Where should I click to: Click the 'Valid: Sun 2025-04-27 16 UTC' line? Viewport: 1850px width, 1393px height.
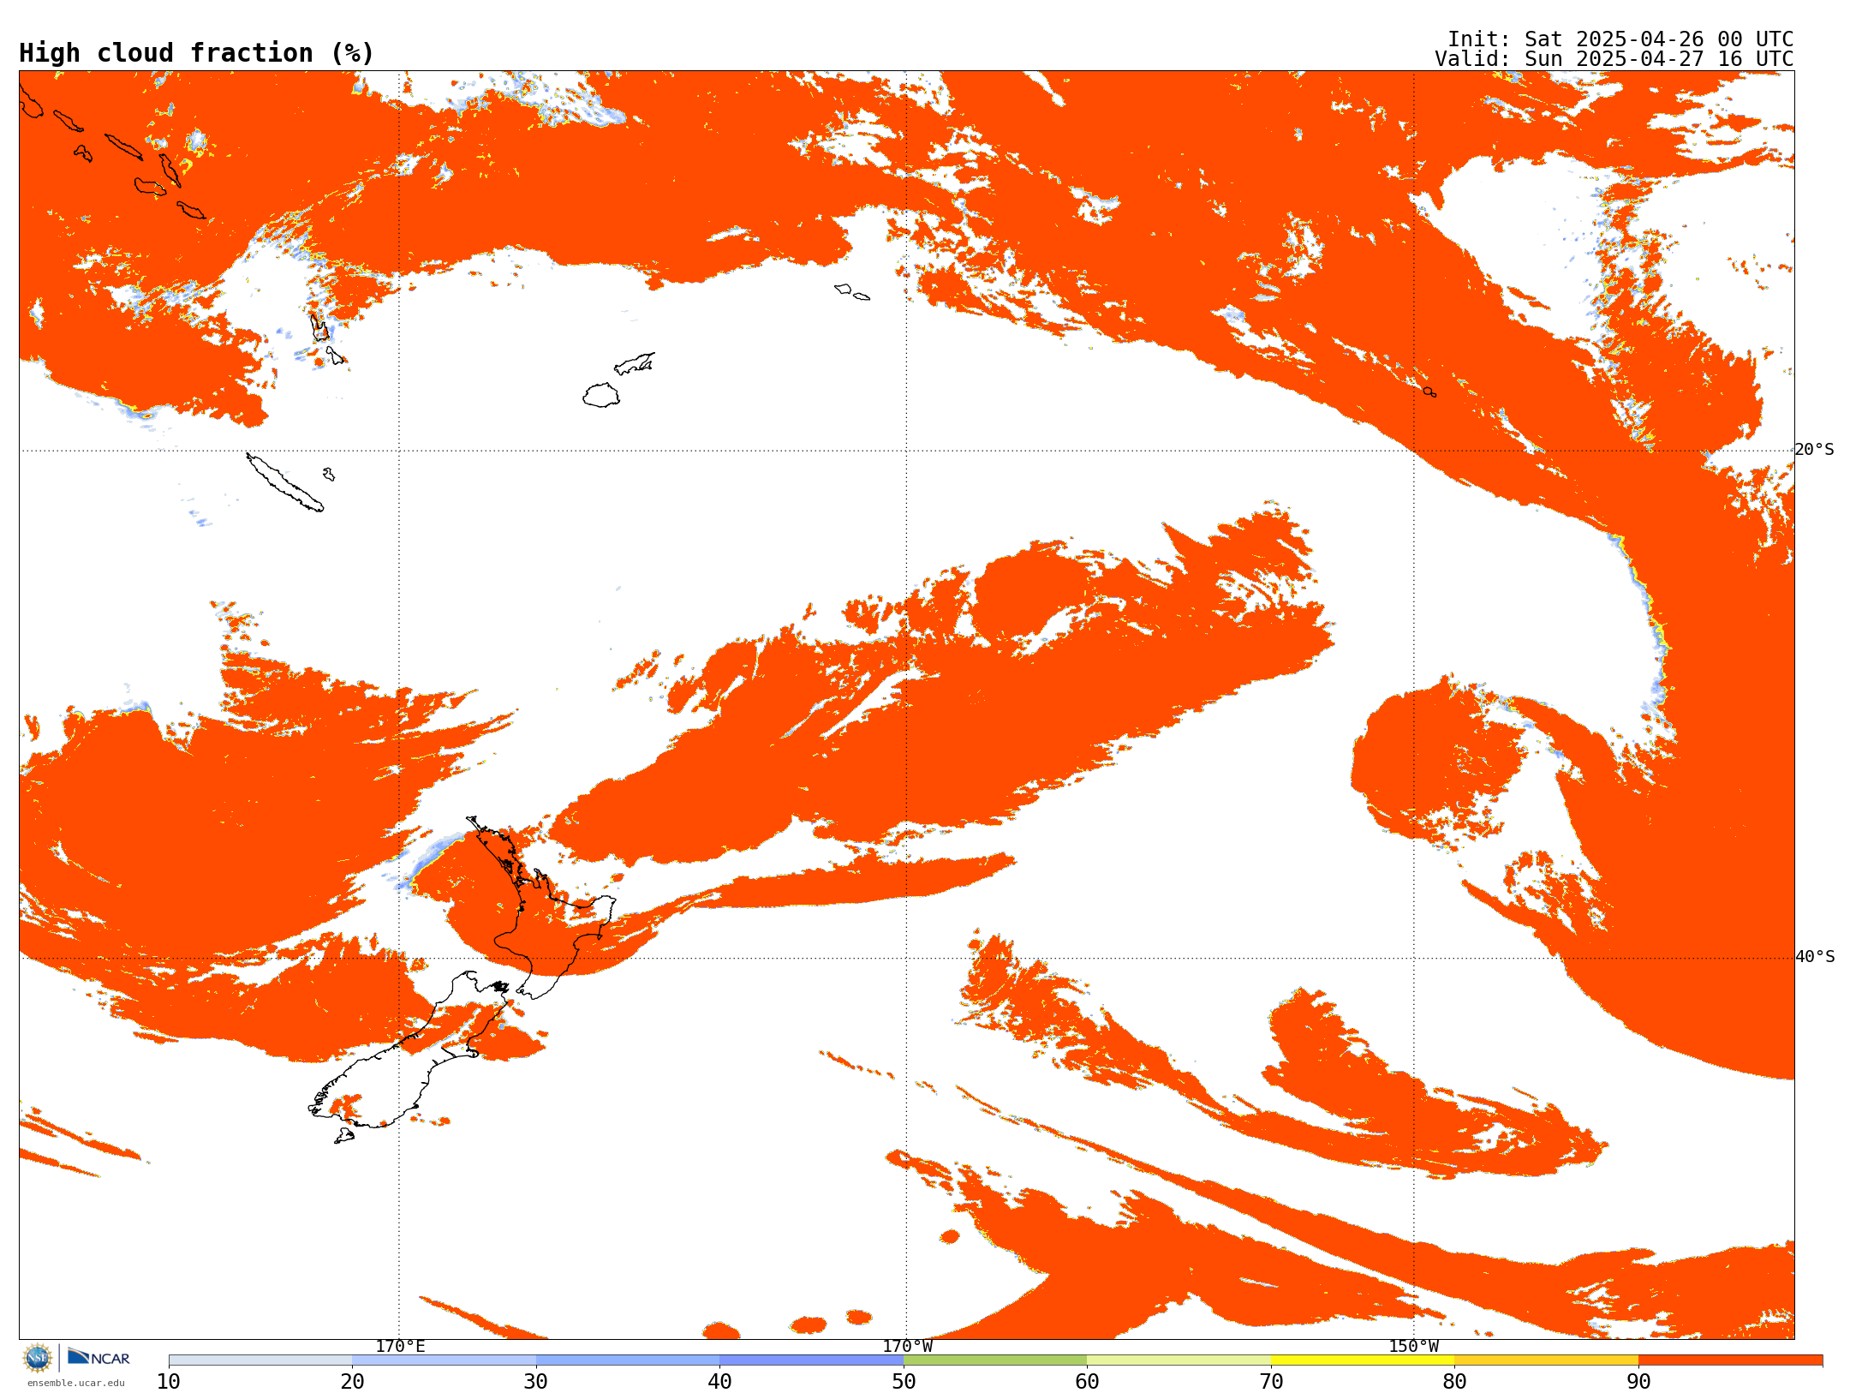point(1614,59)
